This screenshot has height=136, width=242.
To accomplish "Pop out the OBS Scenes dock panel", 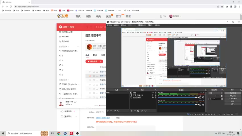I will click(x=128, y=90).
